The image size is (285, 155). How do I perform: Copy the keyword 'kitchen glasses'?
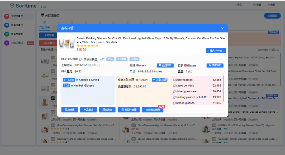pos(174,103)
